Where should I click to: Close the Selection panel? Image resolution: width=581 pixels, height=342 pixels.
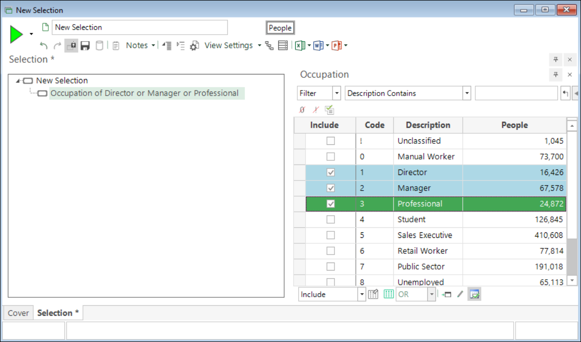[570, 59]
